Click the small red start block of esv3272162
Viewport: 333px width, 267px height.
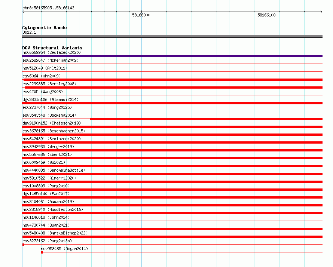pyautogui.click(x=23, y=245)
